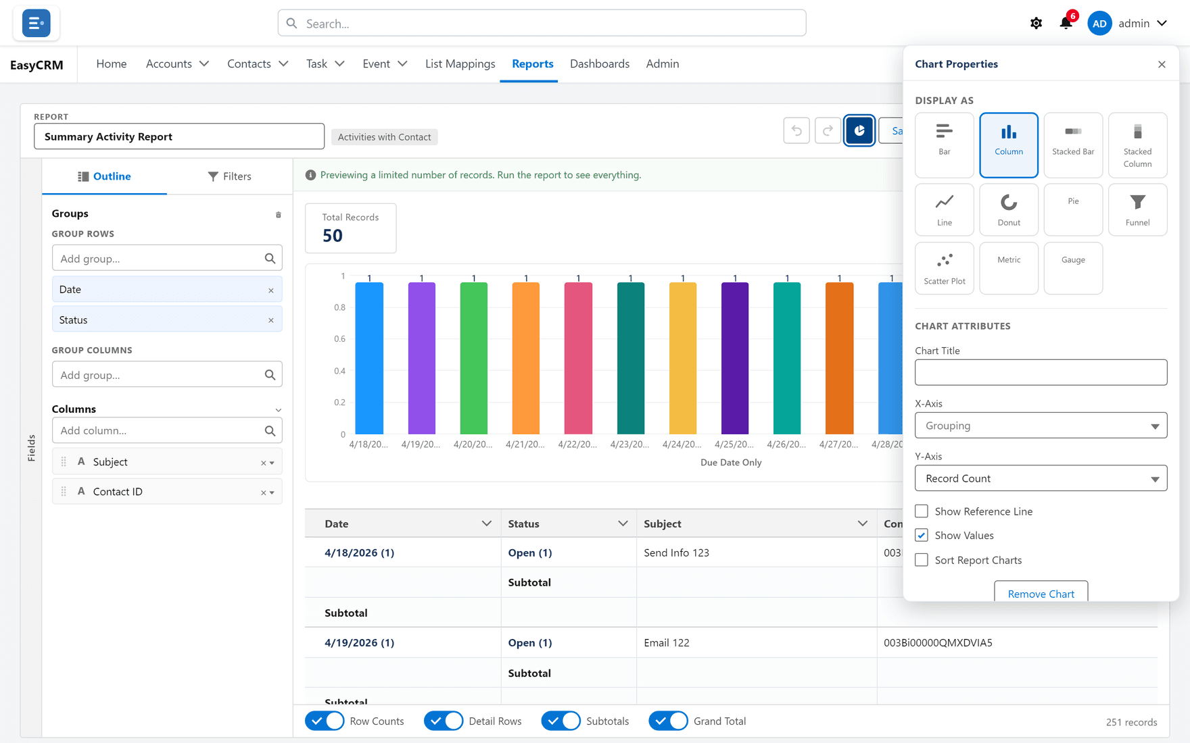Open the settings gear icon
Image resolution: width=1190 pixels, height=743 pixels.
(x=1036, y=23)
